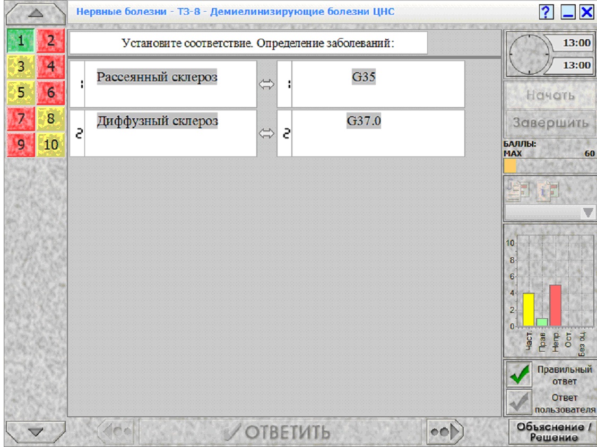The width and height of the screenshot is (597, 447).
Task: Open help with the question mark icon
Action: point(546,12)
